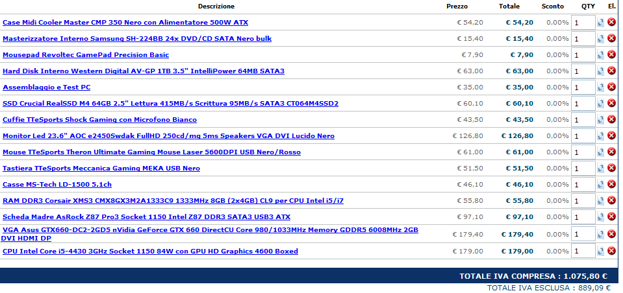Select 'TOTALE IVA ESCLUSA : 889,09 €' text
The height and width of the screenshot is (293, 623).
[x=549, y=288]
